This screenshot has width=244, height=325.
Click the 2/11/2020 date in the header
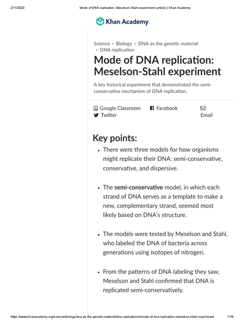pyautogui.click(x=17, y=8)
